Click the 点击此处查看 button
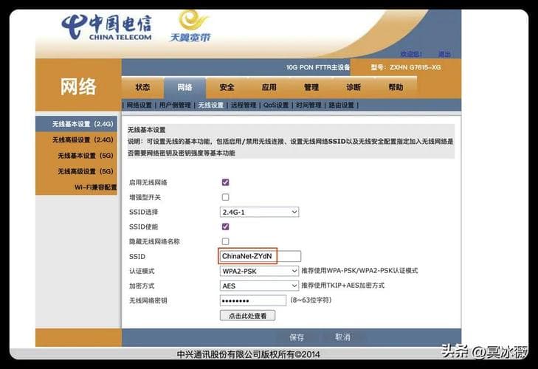 click(247, 315)
